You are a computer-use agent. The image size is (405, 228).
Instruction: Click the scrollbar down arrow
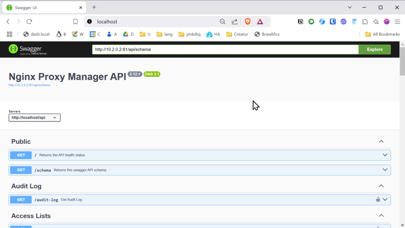(x=402, y=226)
